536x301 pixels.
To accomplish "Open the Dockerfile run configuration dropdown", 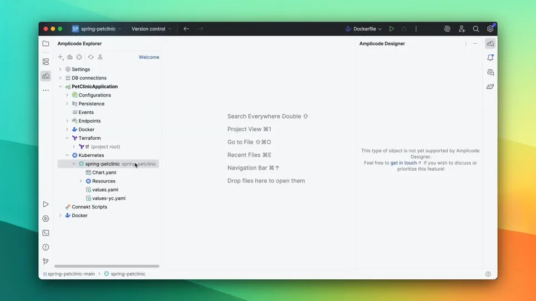I will (x=364, y=29).
